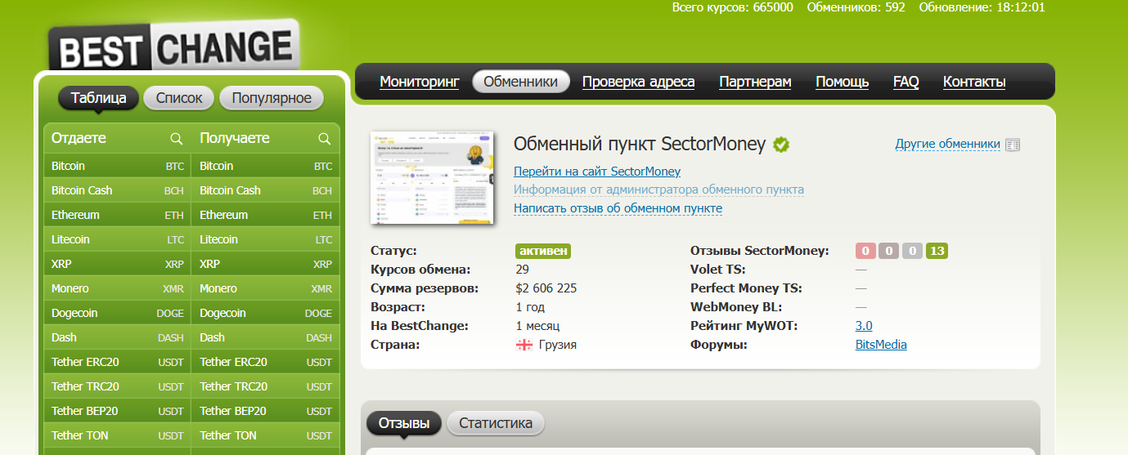Select Dash in the Получаете column

pos(266,337)
